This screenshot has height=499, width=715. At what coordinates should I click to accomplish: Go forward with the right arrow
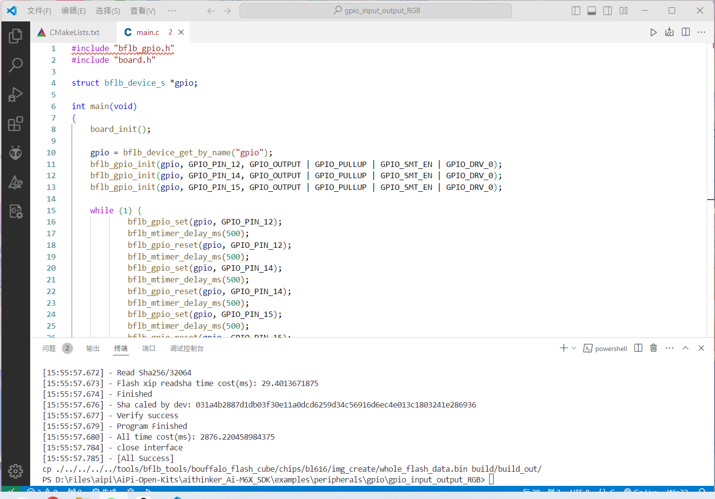pyautogui.click(x=227, y=11)
